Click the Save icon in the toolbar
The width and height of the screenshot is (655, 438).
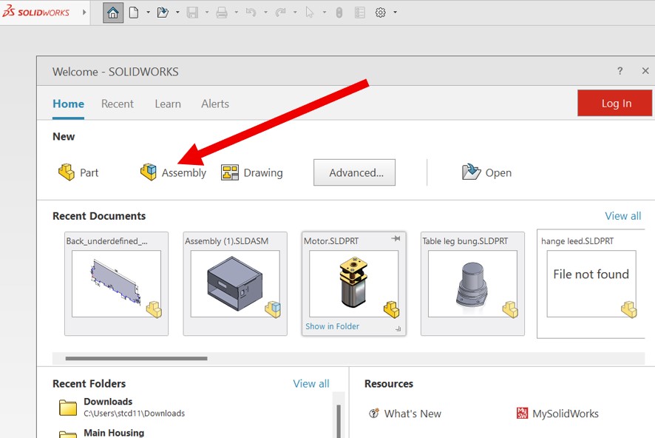(192, 13)
